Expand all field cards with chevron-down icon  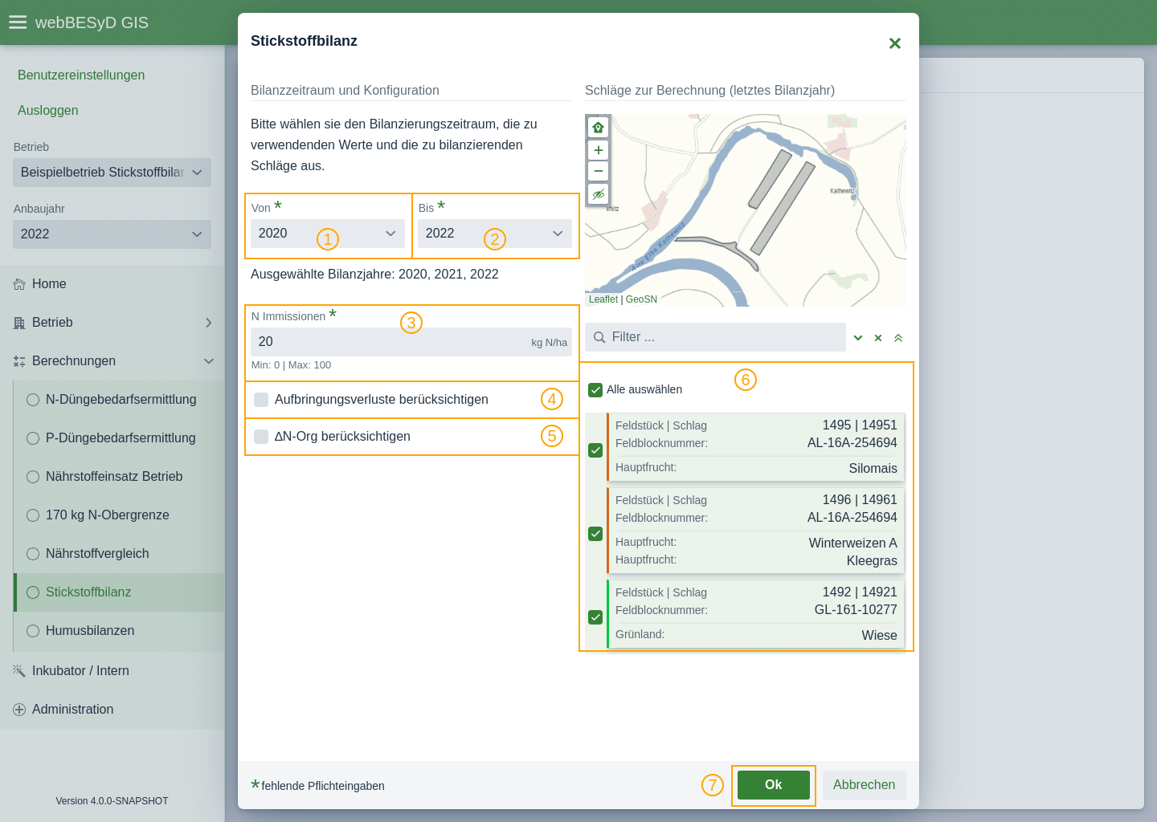pos(858,338)
